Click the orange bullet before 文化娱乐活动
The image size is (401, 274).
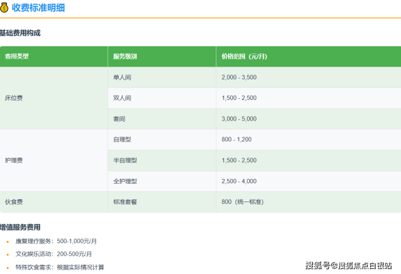7,255
